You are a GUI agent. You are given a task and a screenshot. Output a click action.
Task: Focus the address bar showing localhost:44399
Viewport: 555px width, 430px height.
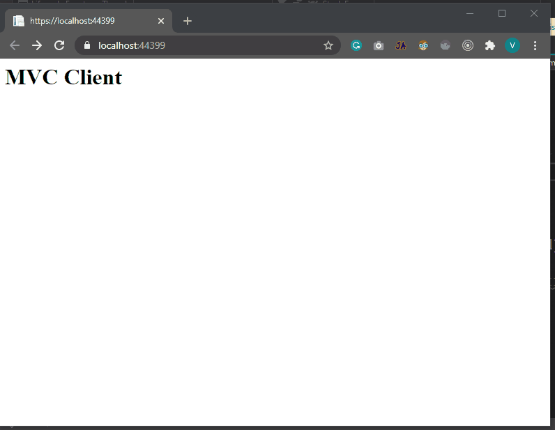click(x=207, y=45)
